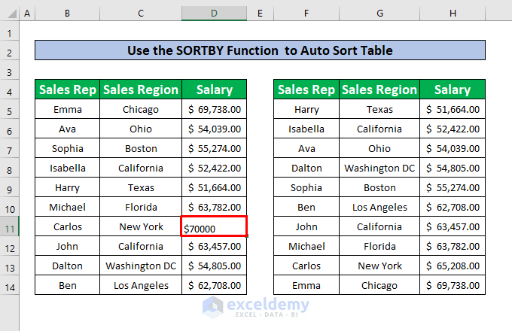
Task: Select the Harry cell in right table
Action: click(306, 110)
